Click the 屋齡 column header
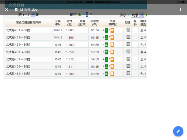 pyautogui.click(x=135, y=23)
